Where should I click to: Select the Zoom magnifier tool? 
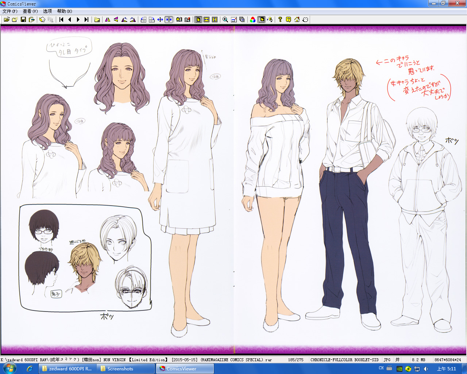pos(225,20)
